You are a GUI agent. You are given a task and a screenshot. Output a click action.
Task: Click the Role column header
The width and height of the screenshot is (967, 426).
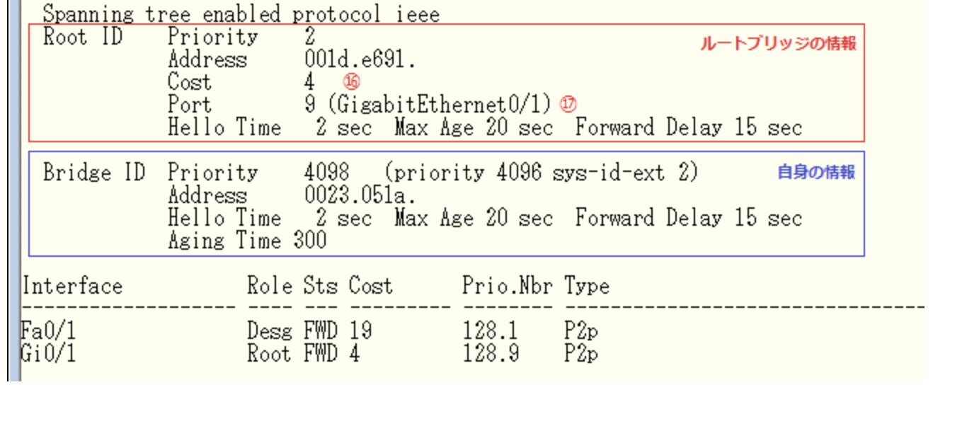click(270, 287)
